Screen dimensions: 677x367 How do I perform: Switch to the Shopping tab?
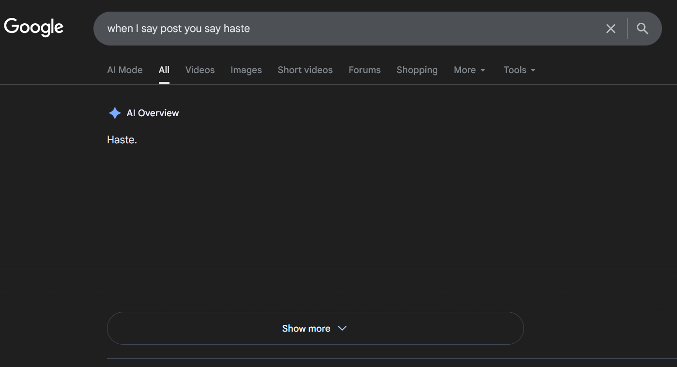417,70
